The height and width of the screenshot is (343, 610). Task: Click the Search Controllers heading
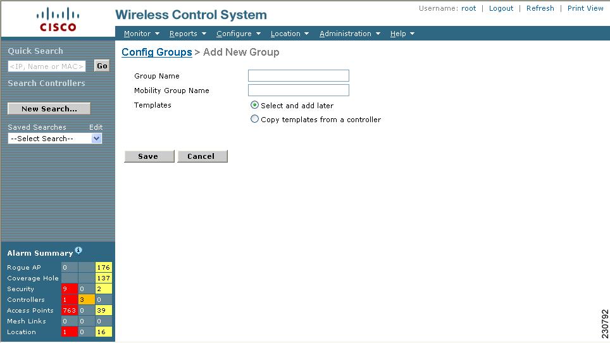[x=46, y=84]
